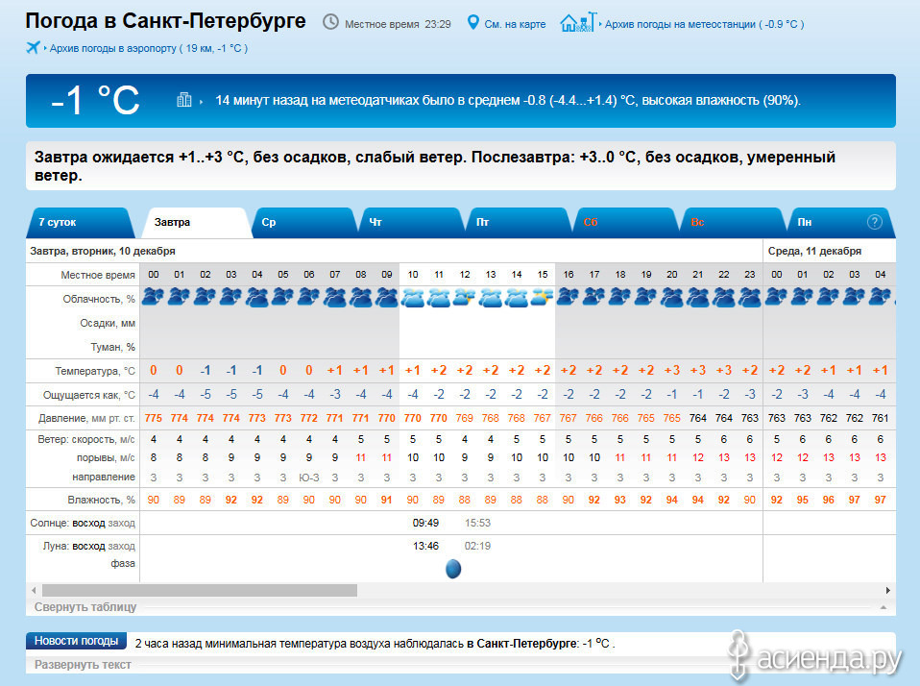
Task: Click the large -1 °C current temperature
Action: tap(96, 100)
